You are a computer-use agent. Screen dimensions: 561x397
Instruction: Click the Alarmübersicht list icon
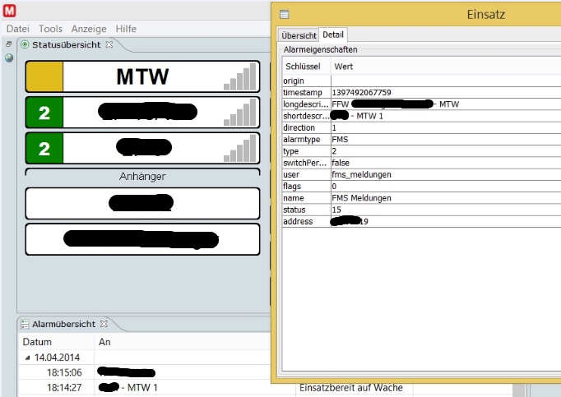pos(25,324)
